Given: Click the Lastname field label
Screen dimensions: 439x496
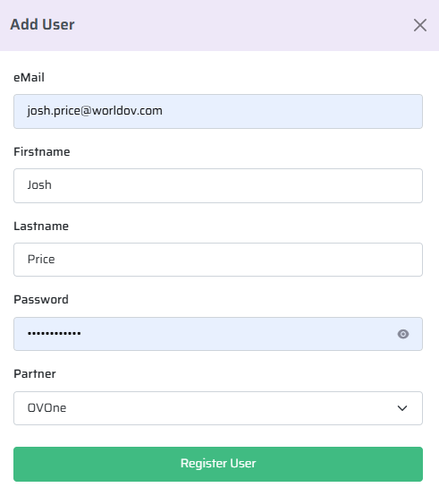Looking at the screenshot, I should pyautogui.click(x=41, y=227).
